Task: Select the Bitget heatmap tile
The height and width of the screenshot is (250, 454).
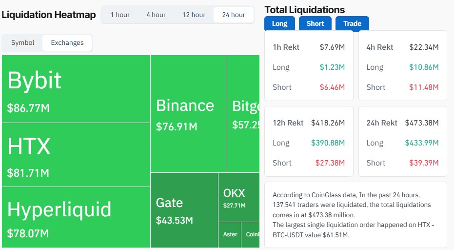Action: (243, 114)
